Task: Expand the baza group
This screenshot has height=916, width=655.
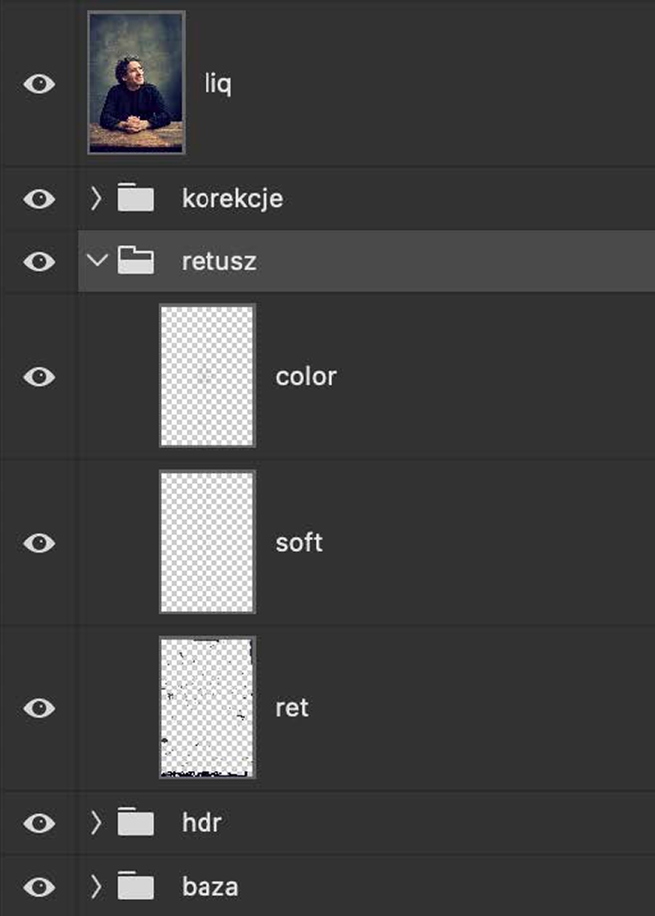Action: point(97,886)
